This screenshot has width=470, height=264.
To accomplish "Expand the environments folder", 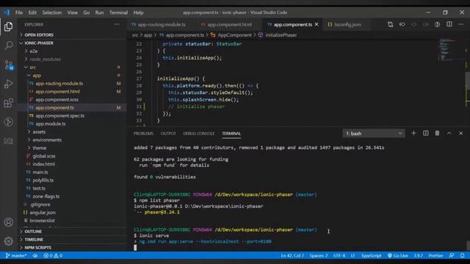I will [47, 140].
